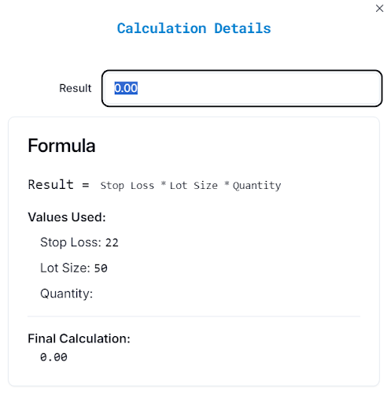Click the first asterisk multiplication operator
This screenshot has width=391, height=403.
(163, 184)
